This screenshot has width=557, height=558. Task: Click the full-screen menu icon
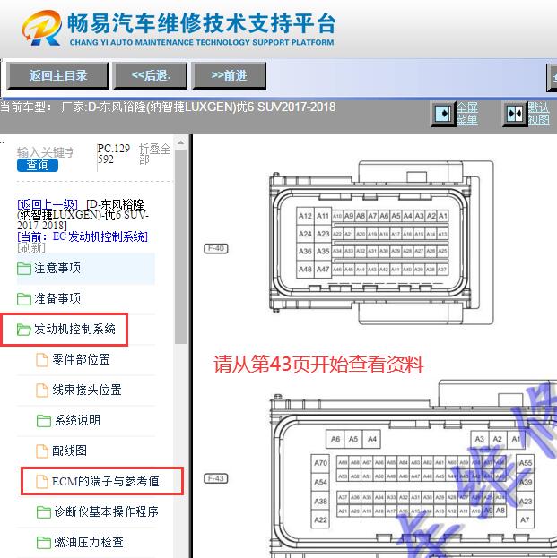(443, 114)
